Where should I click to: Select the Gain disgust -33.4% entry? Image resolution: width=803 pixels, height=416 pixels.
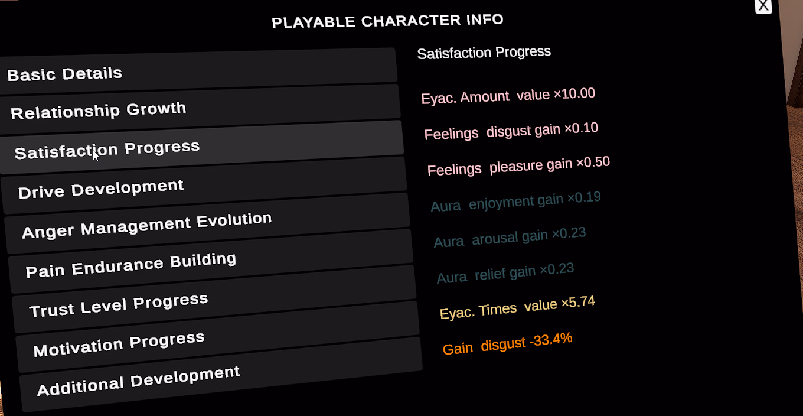pyautogui.click(x=507, y=343)
